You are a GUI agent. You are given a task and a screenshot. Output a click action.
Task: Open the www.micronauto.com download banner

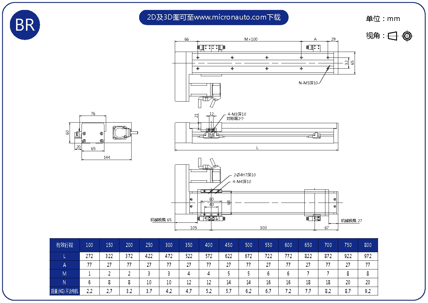point(214,17)
